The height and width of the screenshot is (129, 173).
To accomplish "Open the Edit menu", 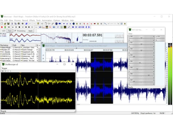I will [x=6, y=20].
